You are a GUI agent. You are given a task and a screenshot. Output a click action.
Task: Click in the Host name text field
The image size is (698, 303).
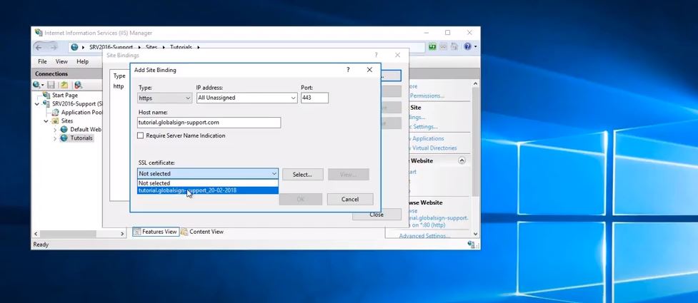pos(209,122)
